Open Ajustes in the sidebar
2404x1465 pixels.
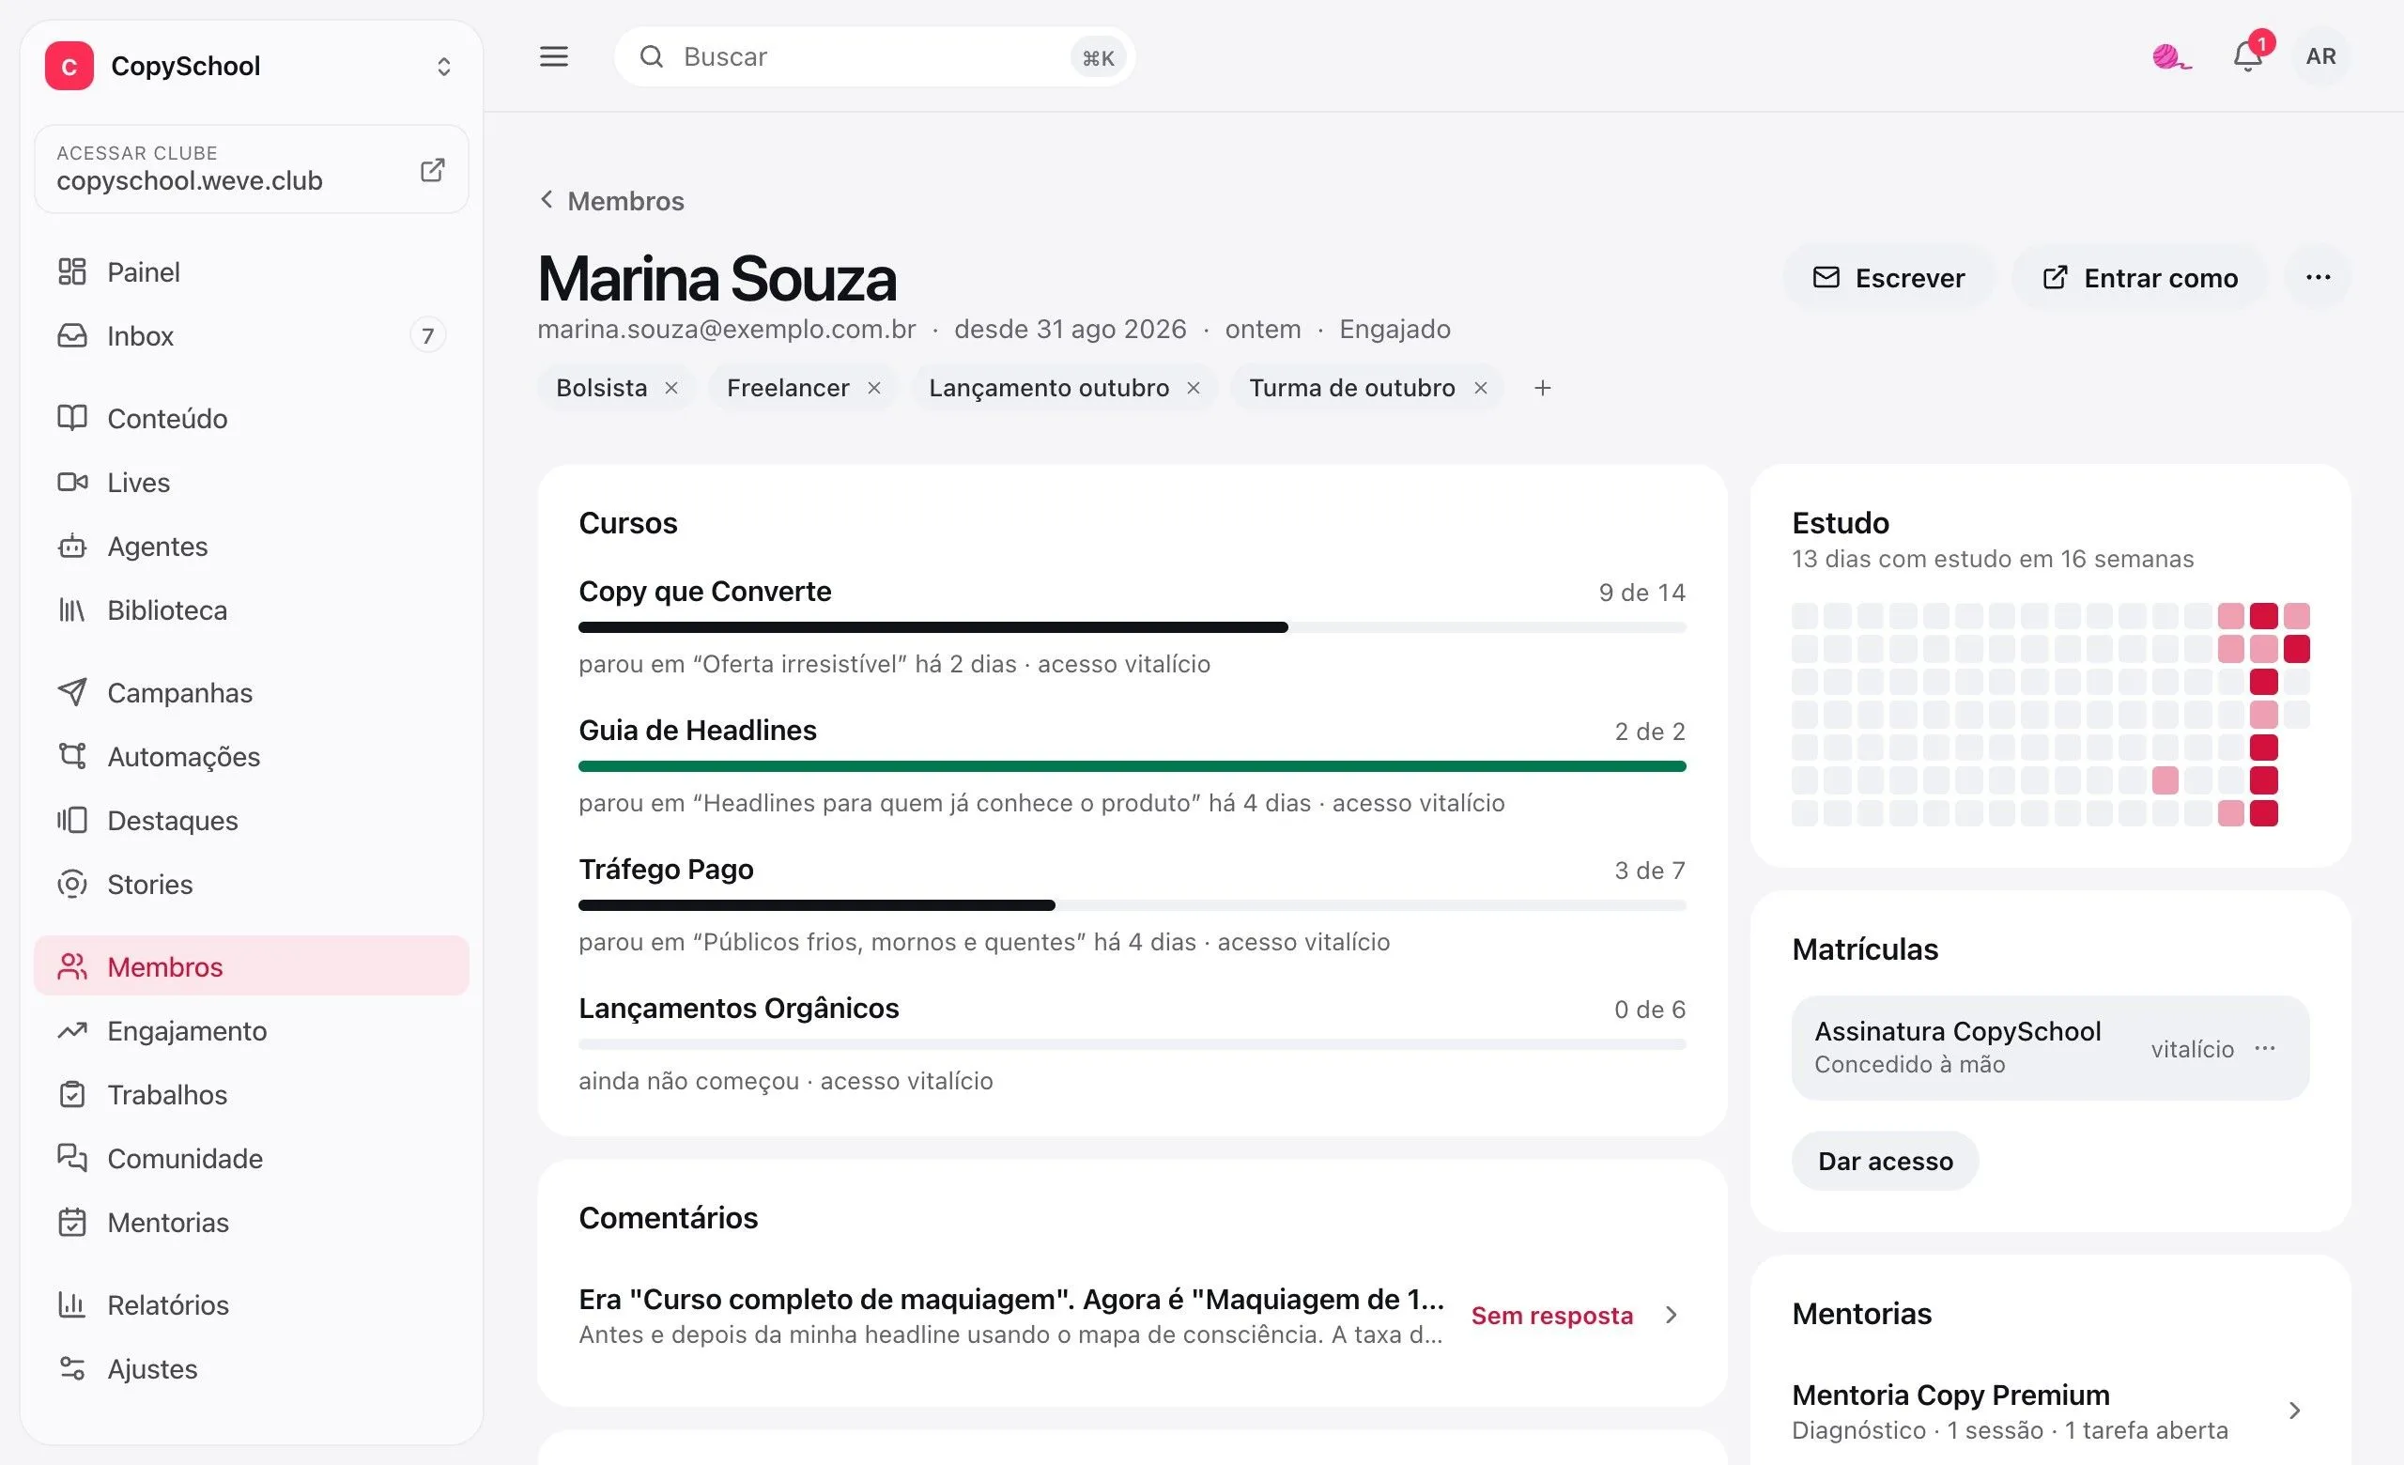pos(251,1369)
